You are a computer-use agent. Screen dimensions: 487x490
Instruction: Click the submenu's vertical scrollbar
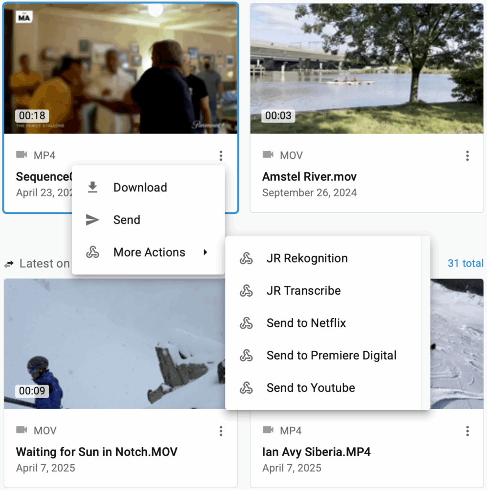click(x=425, y=323)
